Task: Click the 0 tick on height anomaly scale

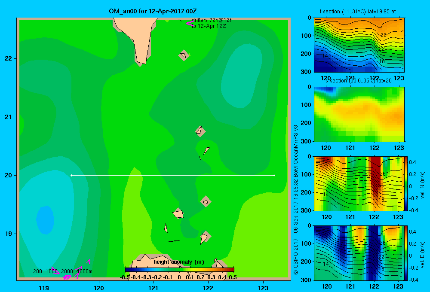Action: coord(179,277)
